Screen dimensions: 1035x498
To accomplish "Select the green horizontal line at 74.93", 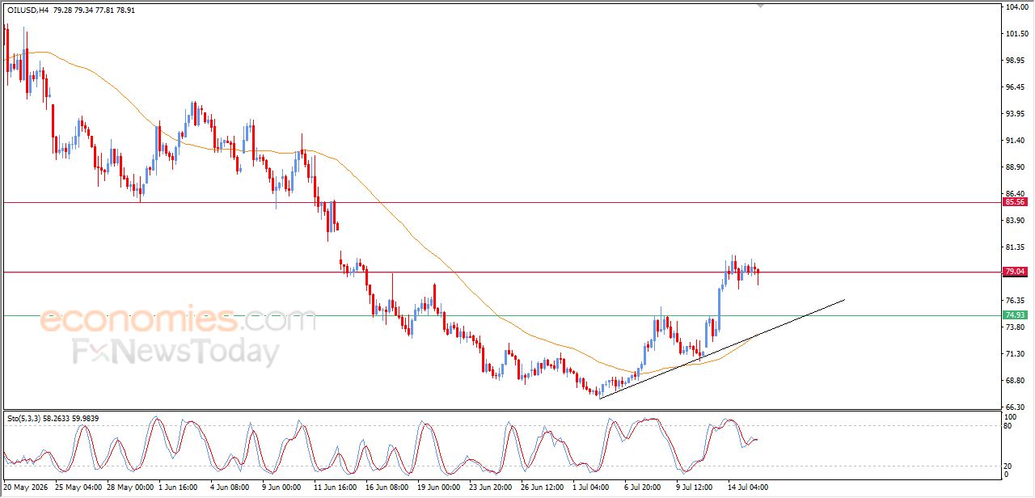I will [x=501, y=315].
